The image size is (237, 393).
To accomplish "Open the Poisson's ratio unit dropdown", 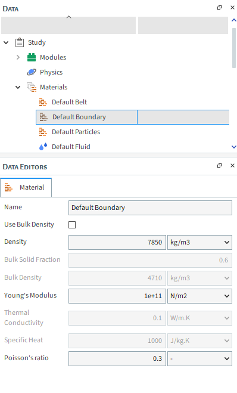I will click(199, 358).
